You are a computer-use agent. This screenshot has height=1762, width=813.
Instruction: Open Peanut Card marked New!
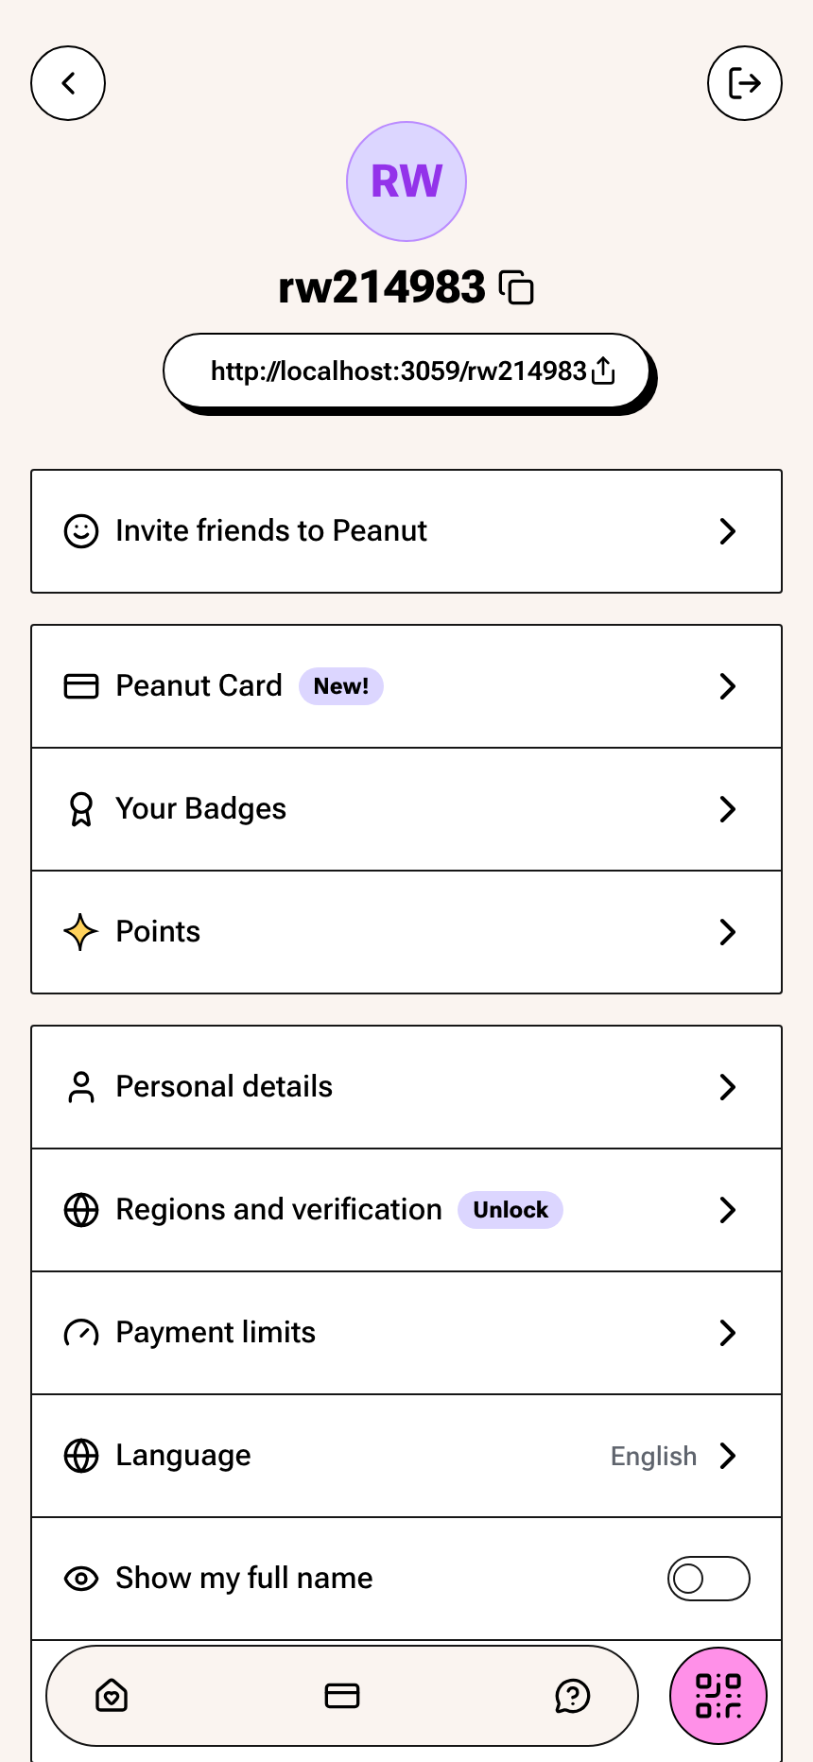click(406, 686)
